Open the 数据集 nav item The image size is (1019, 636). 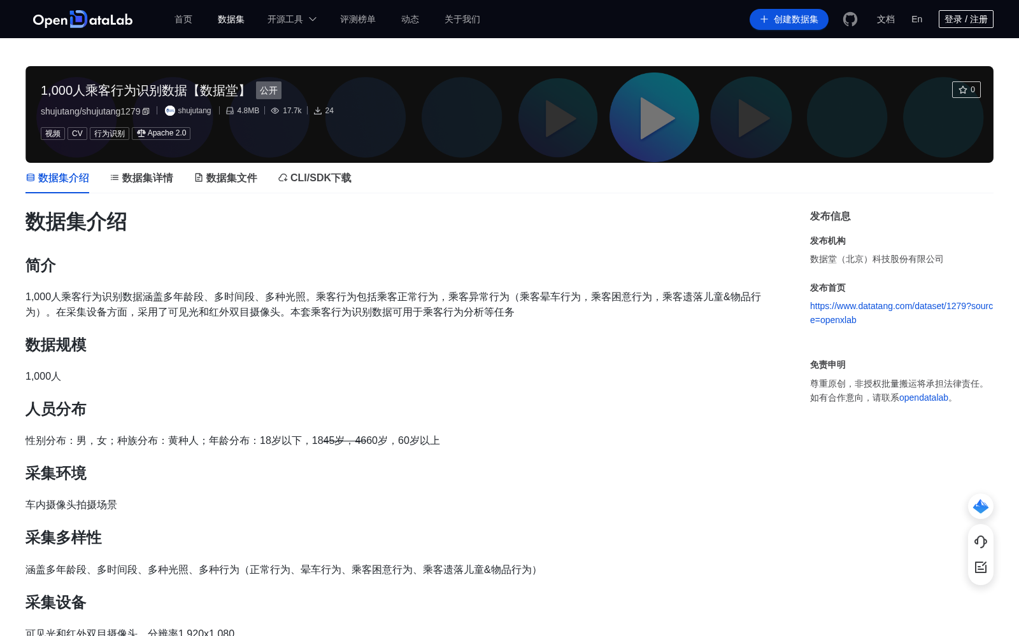tap(231, 19)
